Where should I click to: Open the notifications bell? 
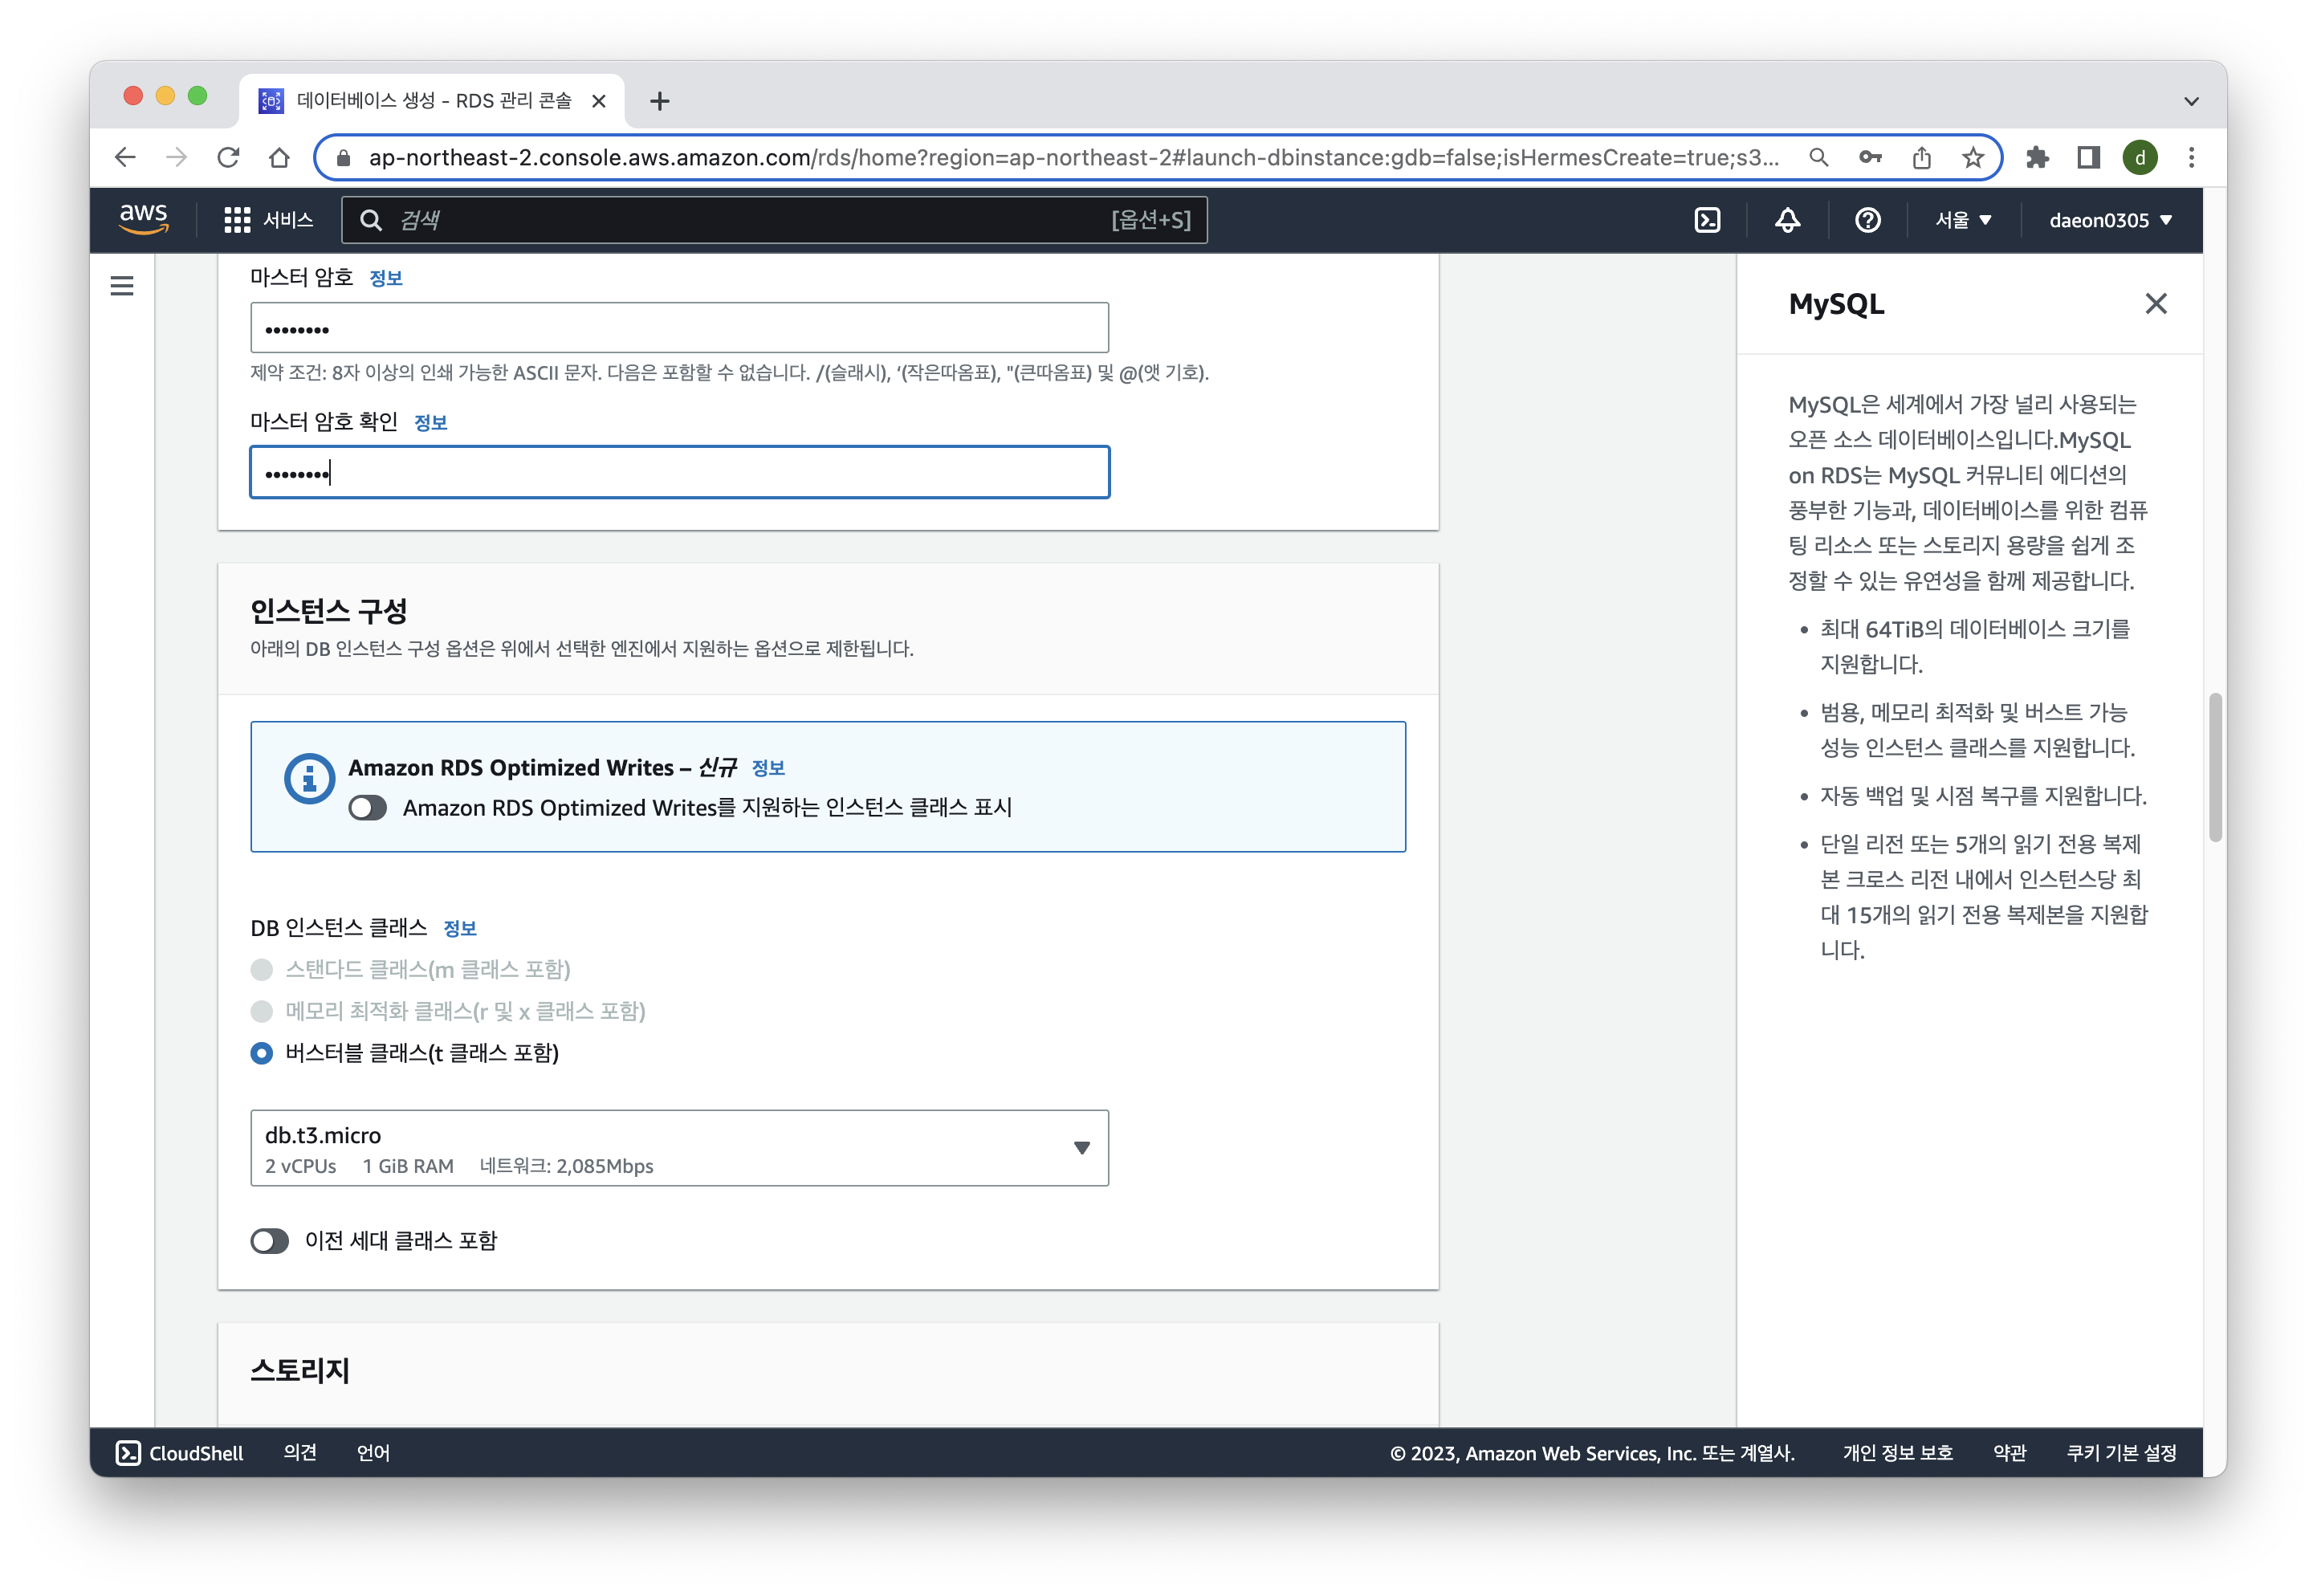pyautogui.click(x=1787, y=220)
